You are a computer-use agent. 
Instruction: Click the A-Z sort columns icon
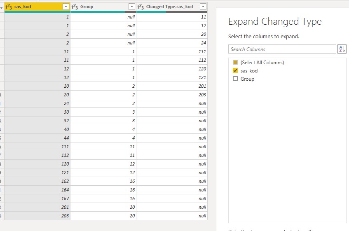click(342, 49)
